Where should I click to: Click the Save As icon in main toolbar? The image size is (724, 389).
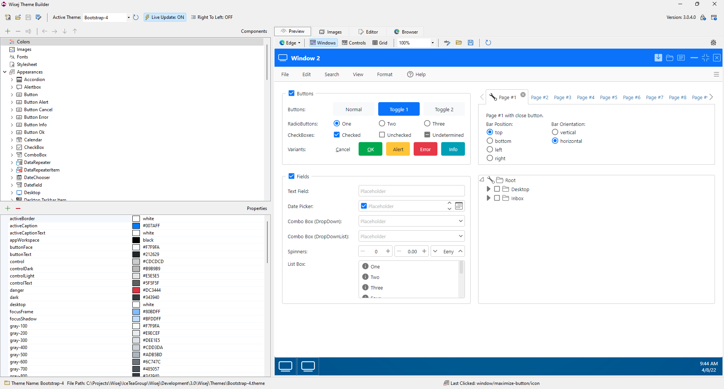point(38,17)
